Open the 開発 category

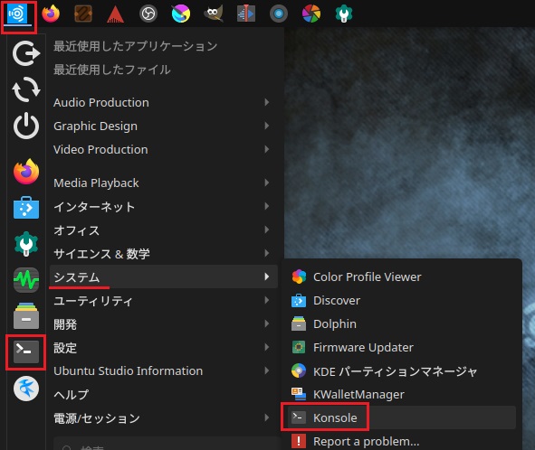pyautogui.click(x=164, y=324)
